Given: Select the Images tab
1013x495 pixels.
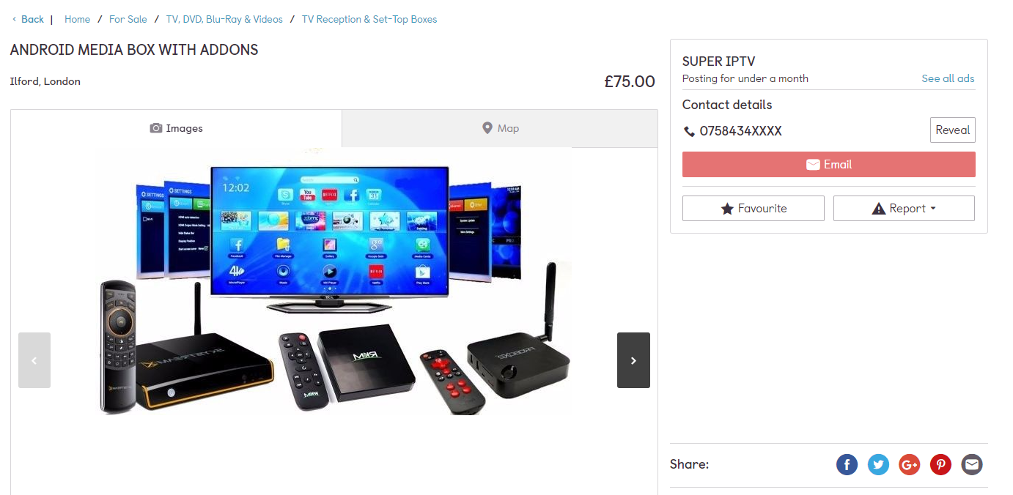Looking at the screenshot, I should pos(176,128).
